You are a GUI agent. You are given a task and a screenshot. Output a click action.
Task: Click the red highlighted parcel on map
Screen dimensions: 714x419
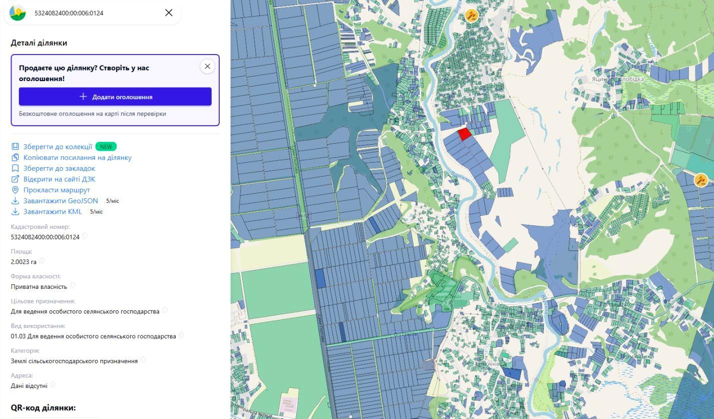[465, 134]
